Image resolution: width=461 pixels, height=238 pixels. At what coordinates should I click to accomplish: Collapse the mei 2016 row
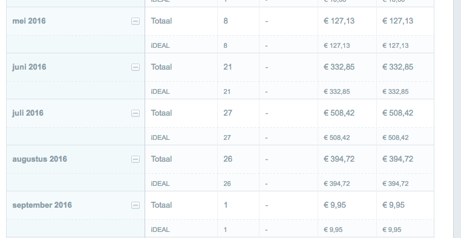[x=136, y=21]
